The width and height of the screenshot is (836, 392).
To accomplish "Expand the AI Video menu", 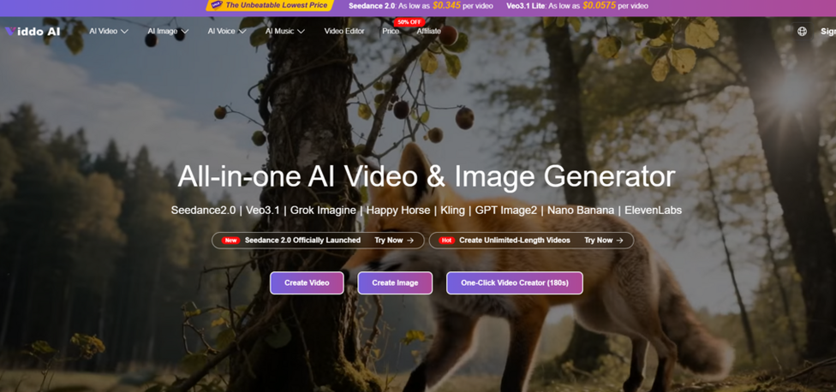I will pyautogui.click(x=109, y=32).
